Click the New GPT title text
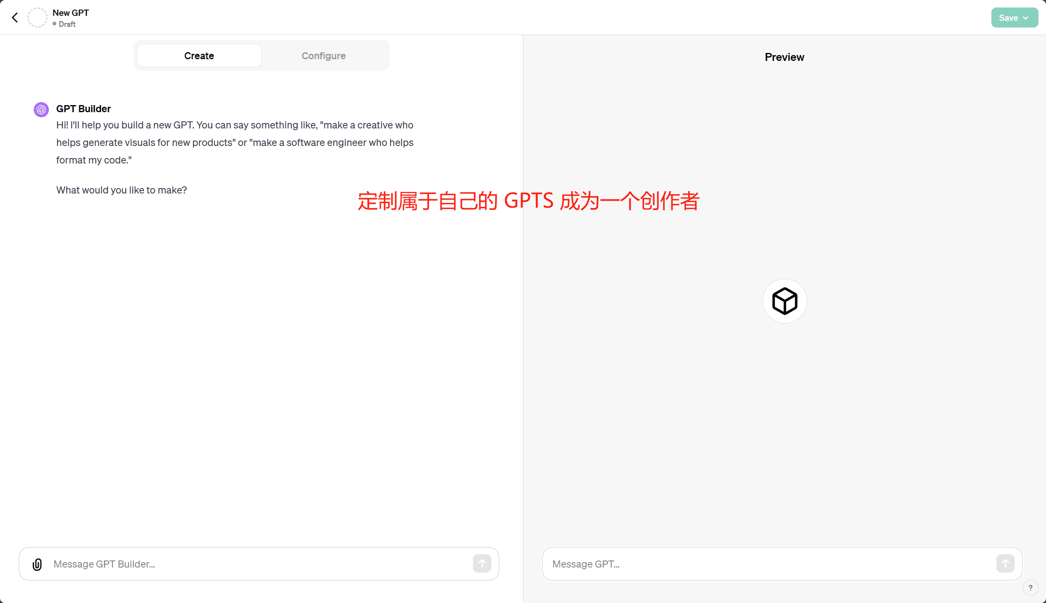Viewport: 1046px width, 603px height. (x=70, y=13)
